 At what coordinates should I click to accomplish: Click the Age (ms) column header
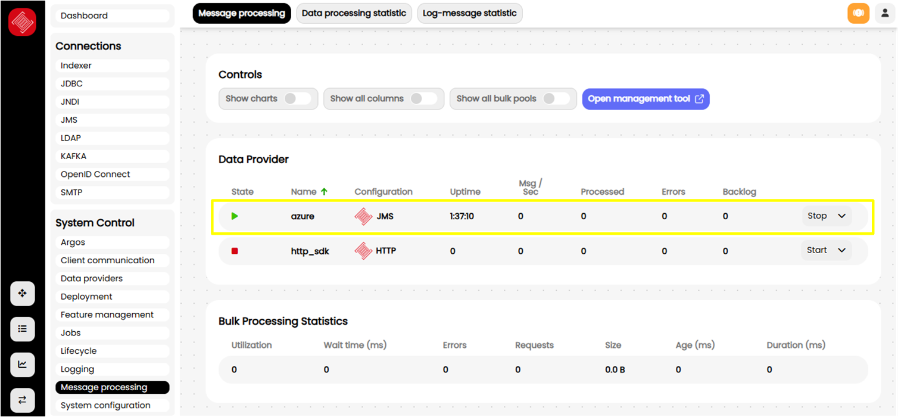(x=695, y=345)
